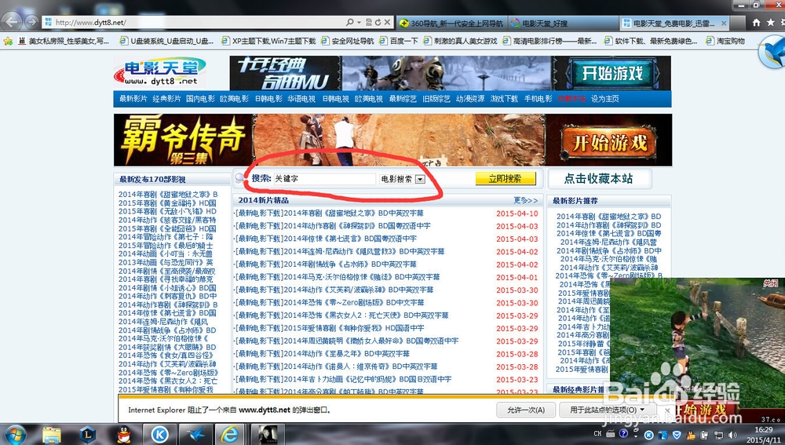Open the address bar search dropdown arrow
This screenshot has height=445, width=785.
(359, 23)
